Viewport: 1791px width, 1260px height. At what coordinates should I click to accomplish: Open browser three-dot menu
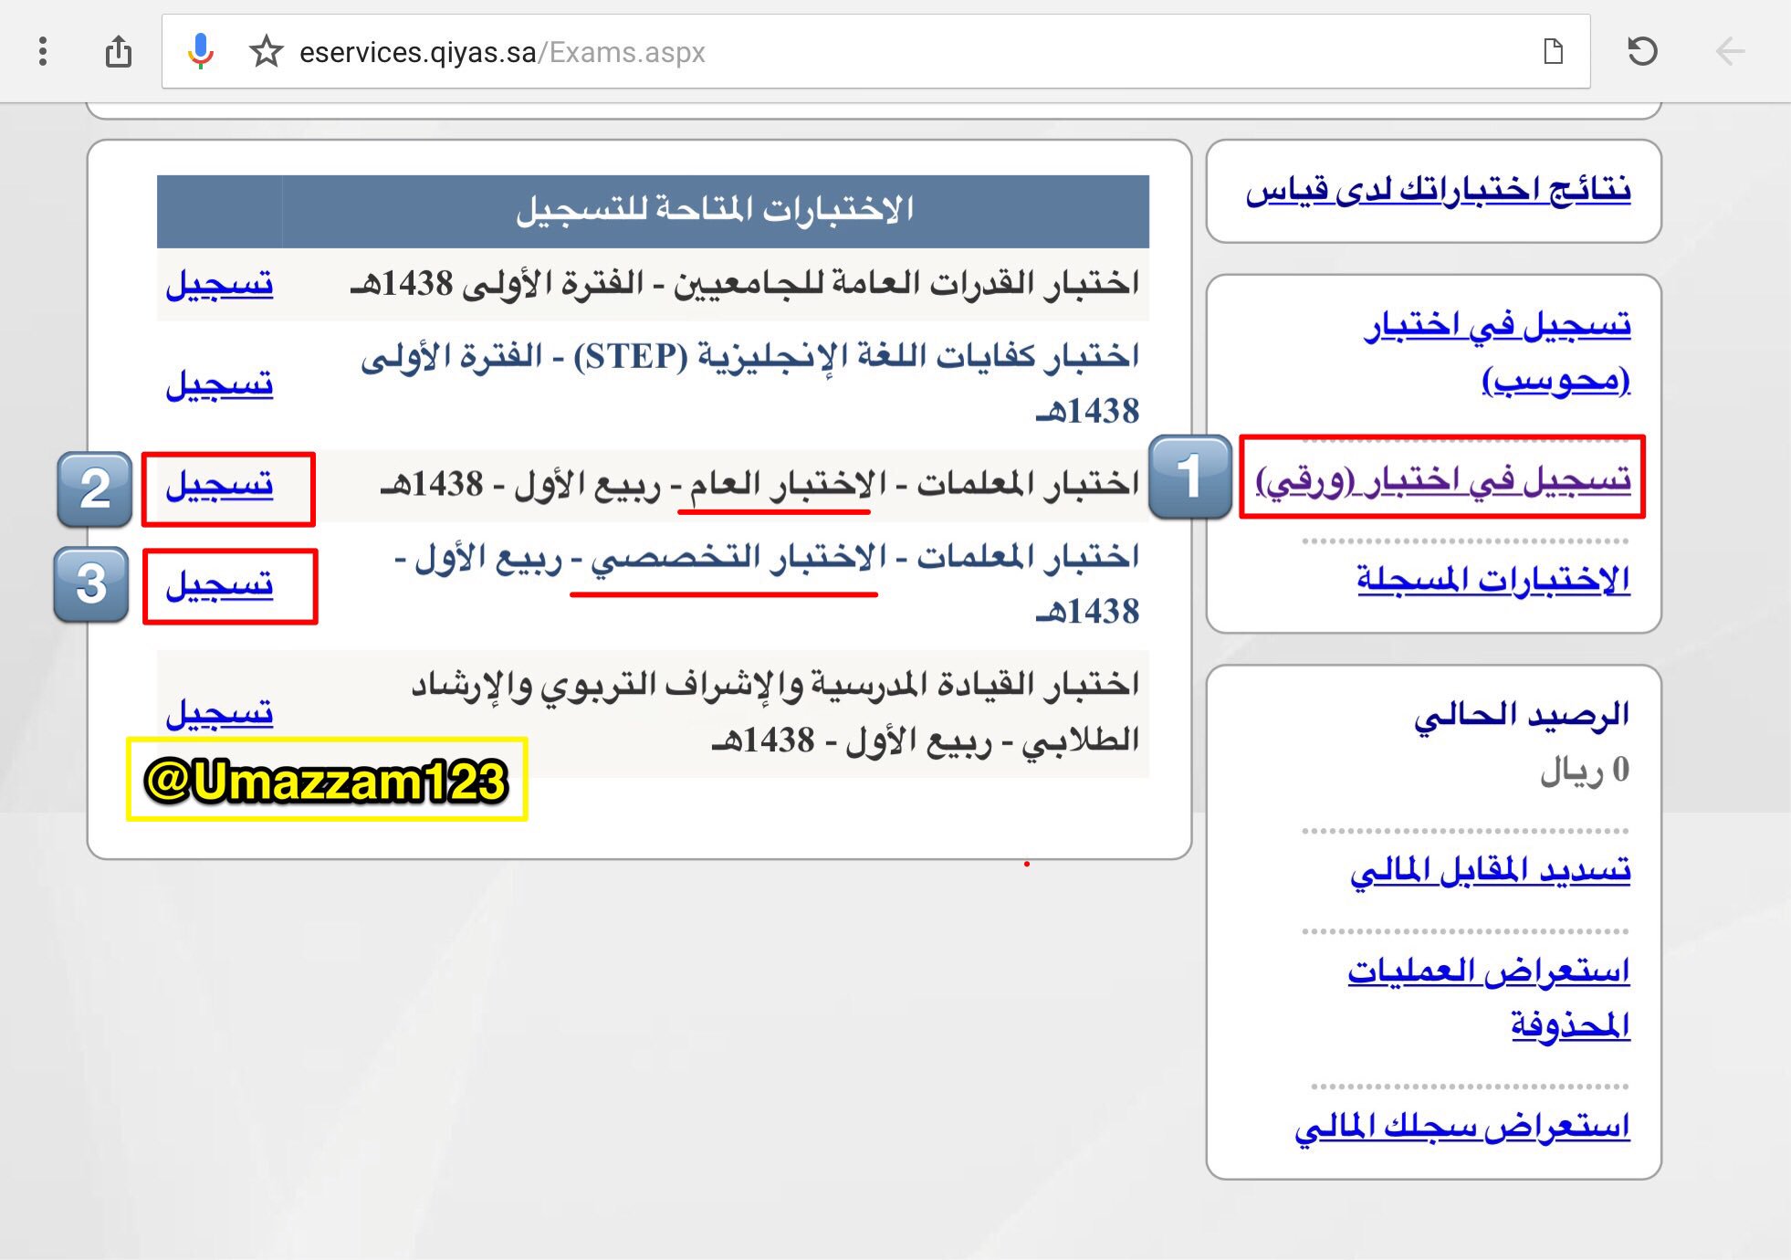(x=43, y=51)
